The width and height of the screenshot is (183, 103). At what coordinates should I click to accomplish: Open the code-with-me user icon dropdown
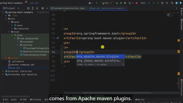pos(91,3)
